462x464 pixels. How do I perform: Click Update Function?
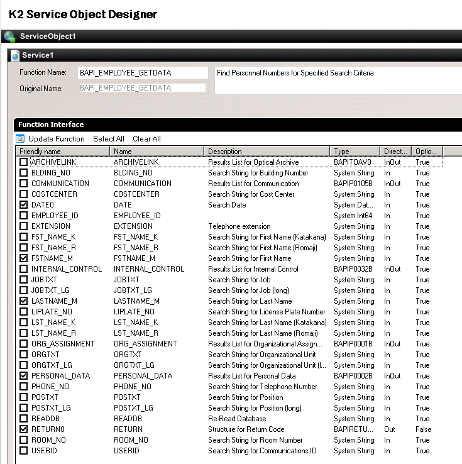point(56,139)
